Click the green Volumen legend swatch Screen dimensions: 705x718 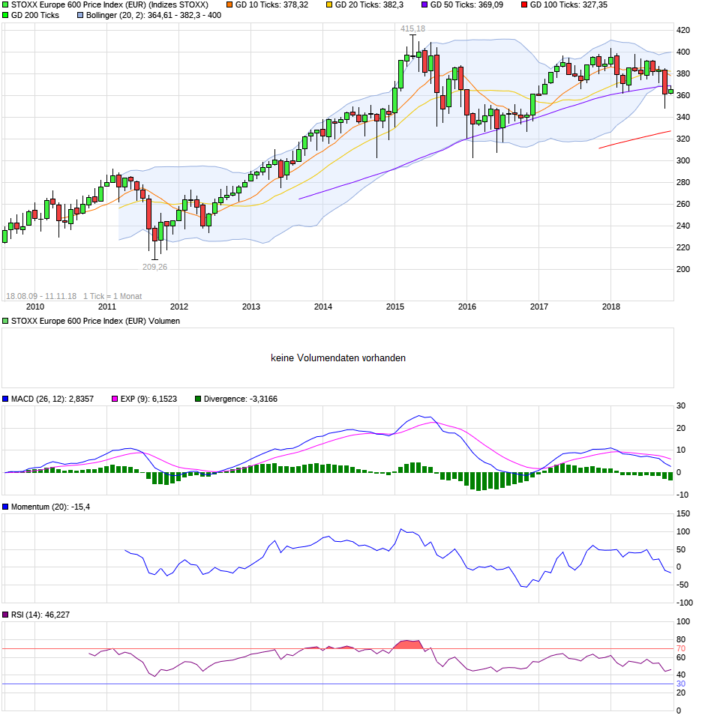(x=5, y=322)
